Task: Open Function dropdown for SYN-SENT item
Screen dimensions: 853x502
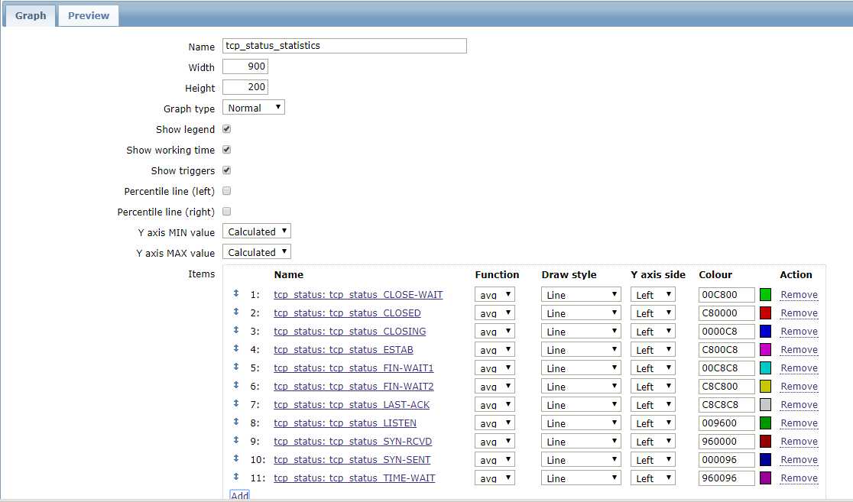Action: [495, 459]
